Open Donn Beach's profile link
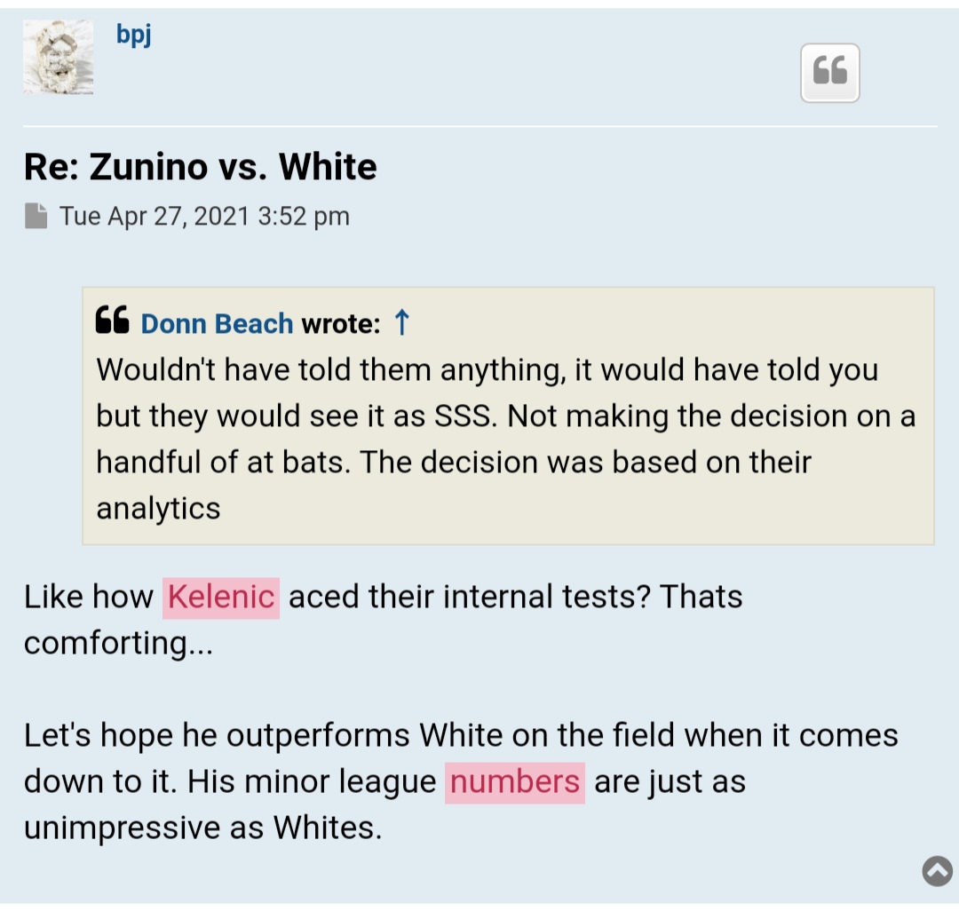 [x=217, y=323]
